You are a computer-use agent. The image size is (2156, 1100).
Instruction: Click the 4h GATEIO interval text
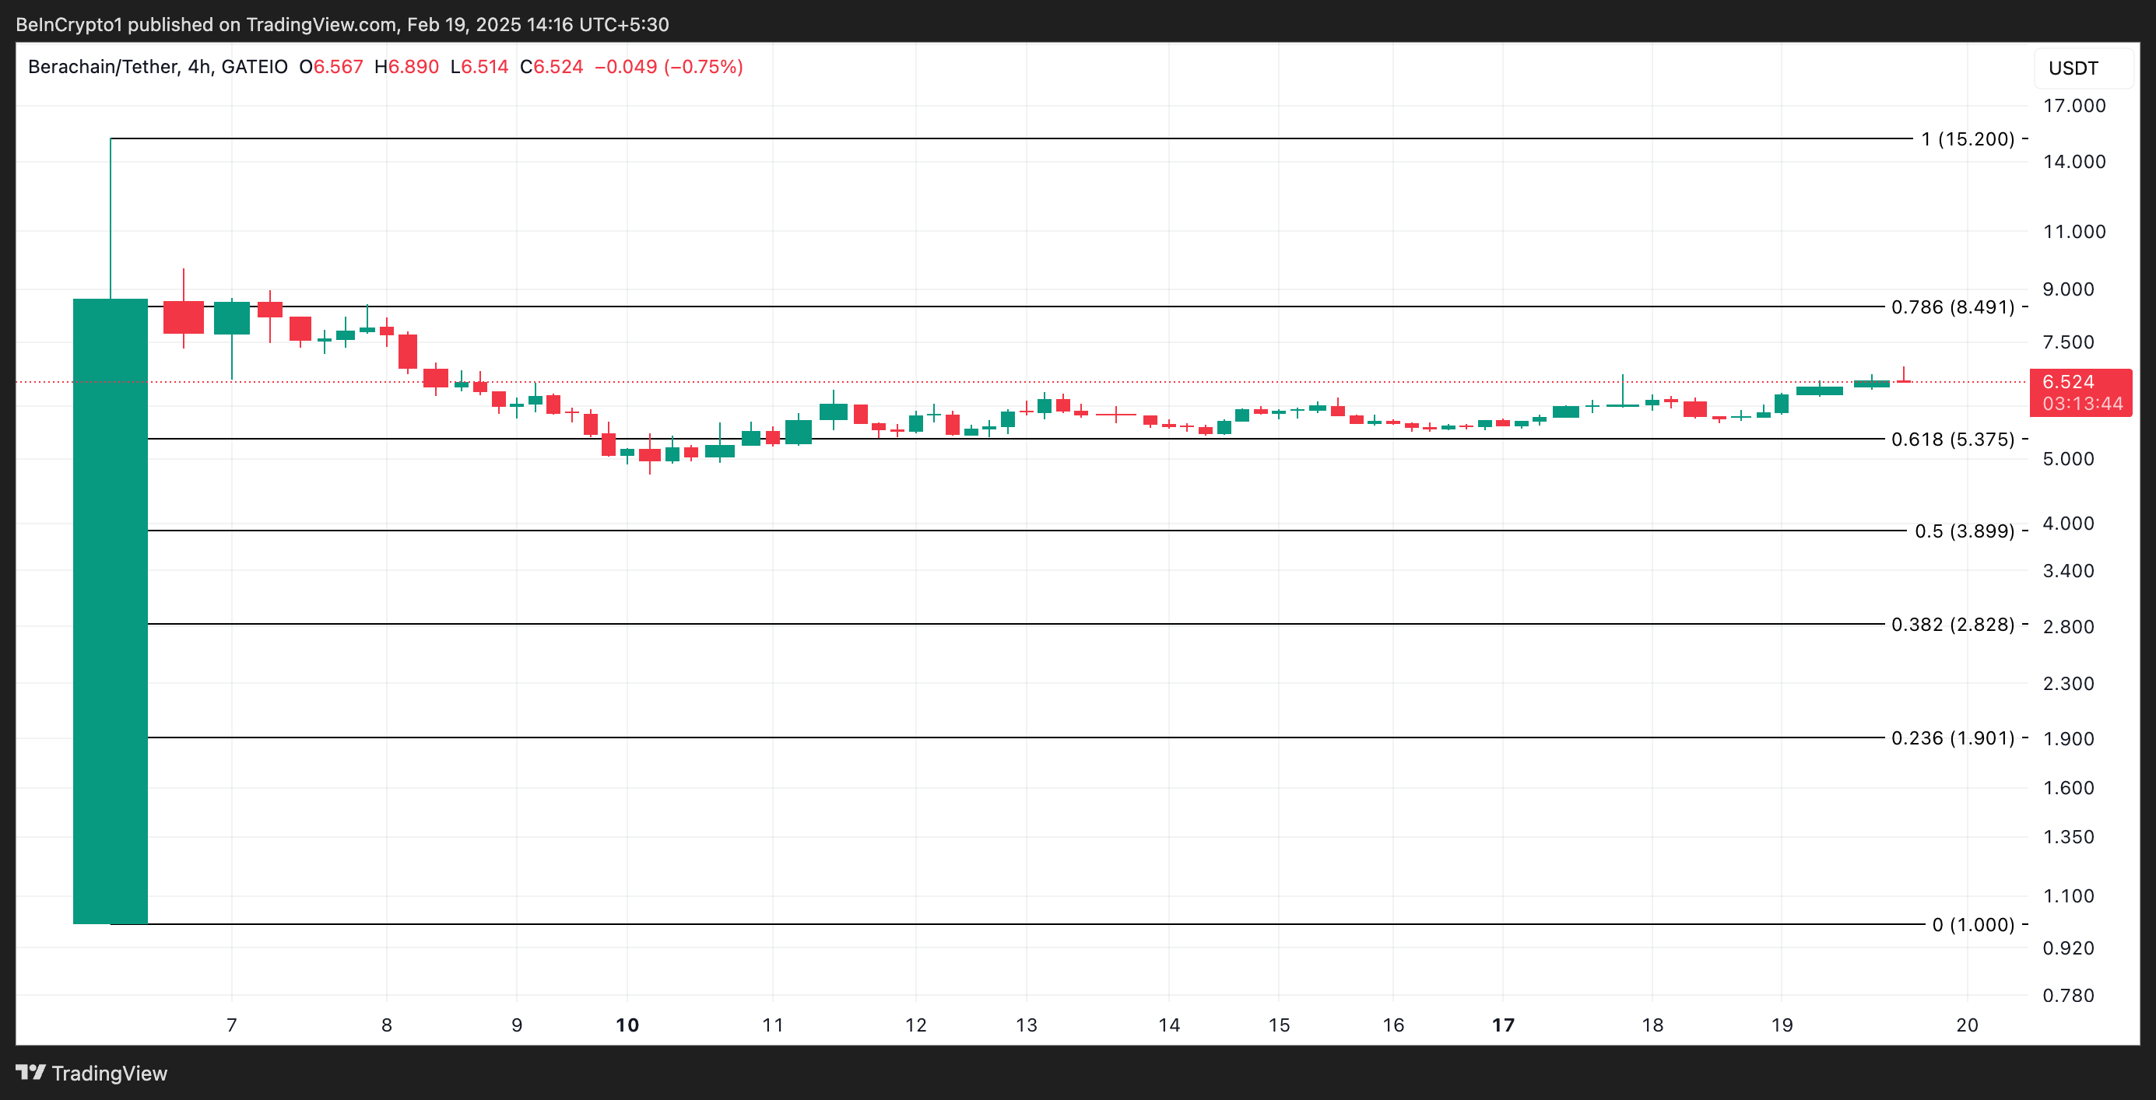point(237,67)
